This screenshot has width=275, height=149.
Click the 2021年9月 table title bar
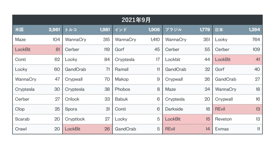coord(137,20)
